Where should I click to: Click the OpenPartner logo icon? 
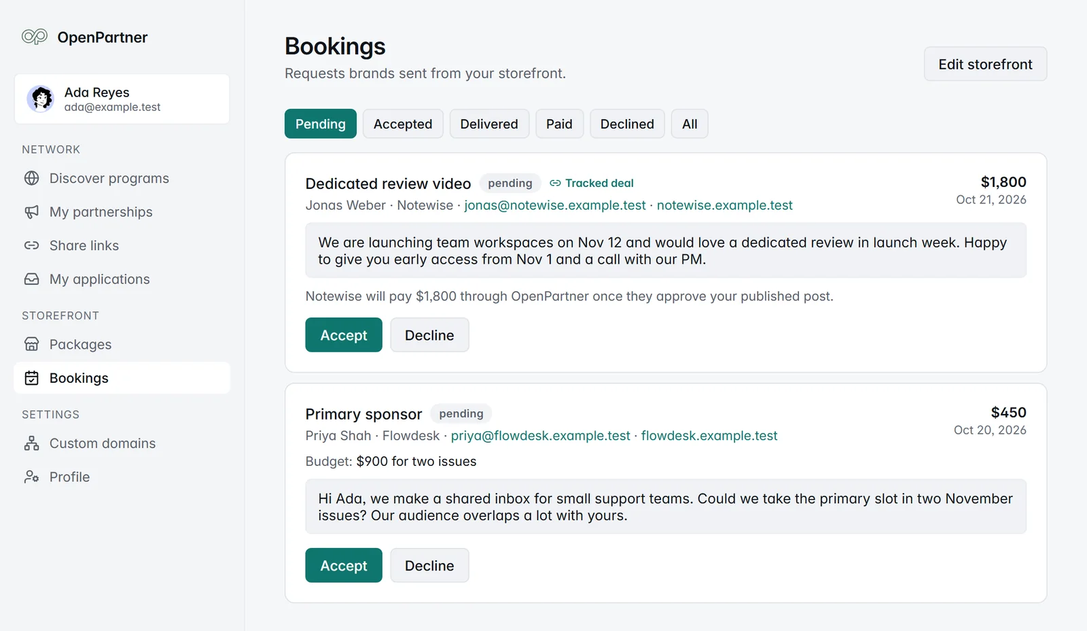pos(35,37)
